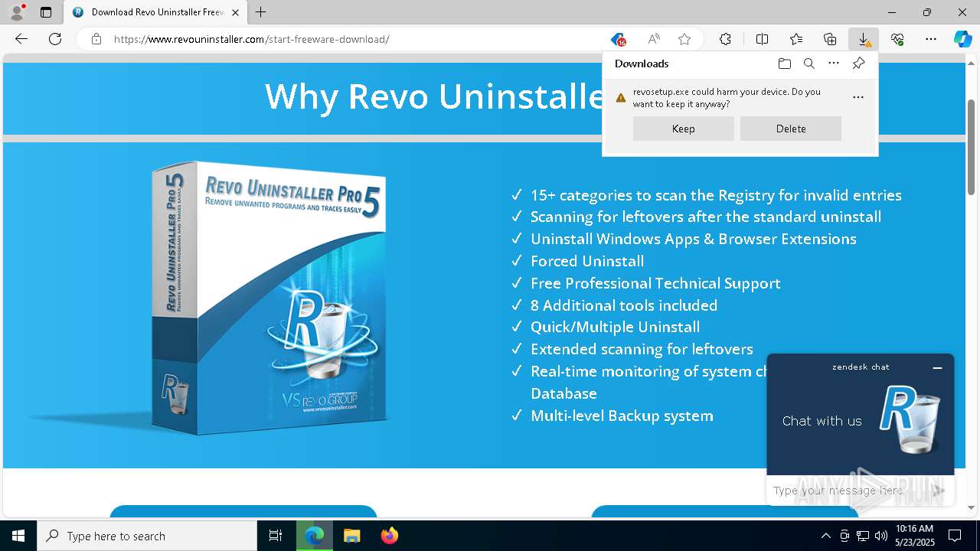Screen dimensions: 980x551
Task: Pin the Downloads panel
Action: [x=858, y=64]
